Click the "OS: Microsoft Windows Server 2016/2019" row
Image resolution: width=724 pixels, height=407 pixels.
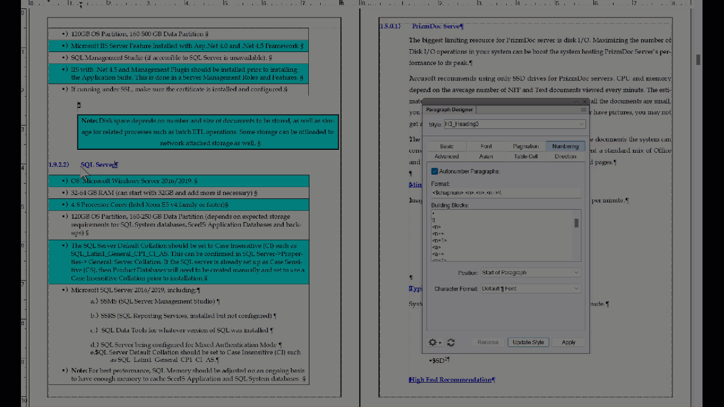click(178, 181)
